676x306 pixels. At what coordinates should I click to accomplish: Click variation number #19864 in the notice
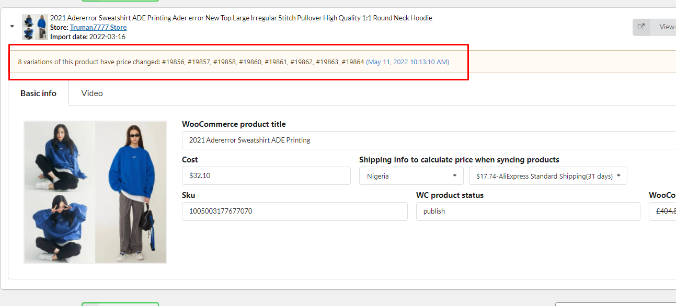coord(352,62)
